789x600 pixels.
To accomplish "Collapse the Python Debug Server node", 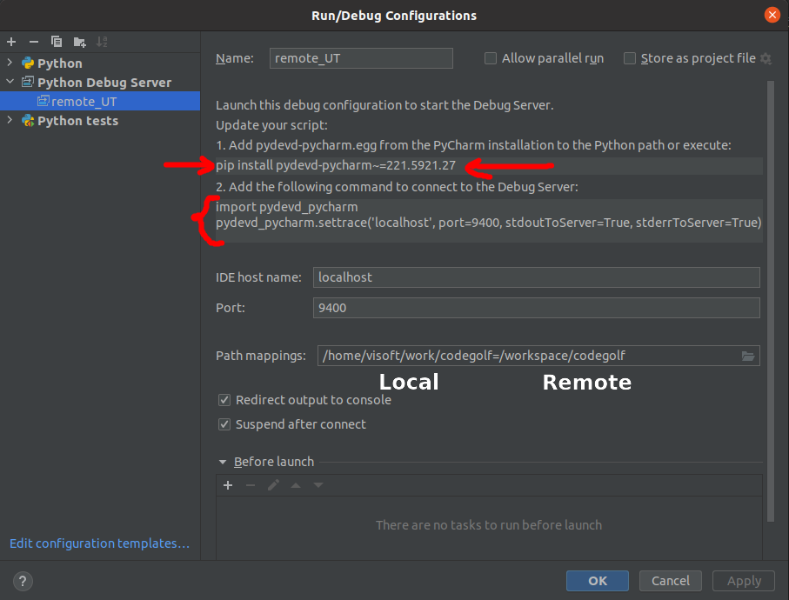I will pyautogui.click(x=10, y=83).
